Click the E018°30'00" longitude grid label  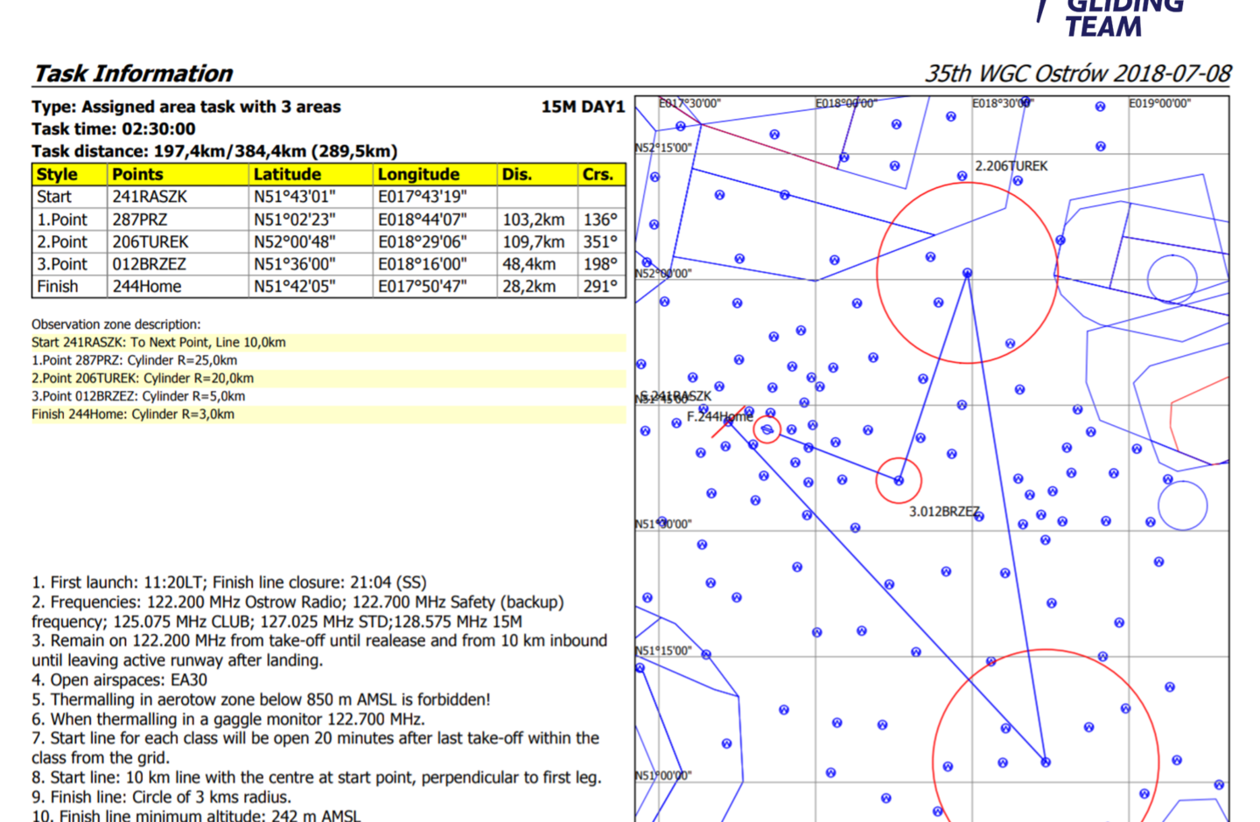pos(1003,103)
